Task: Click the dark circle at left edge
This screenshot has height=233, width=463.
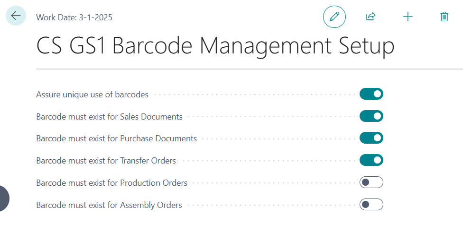Action: pyautogui.click(x=3, y=198)
